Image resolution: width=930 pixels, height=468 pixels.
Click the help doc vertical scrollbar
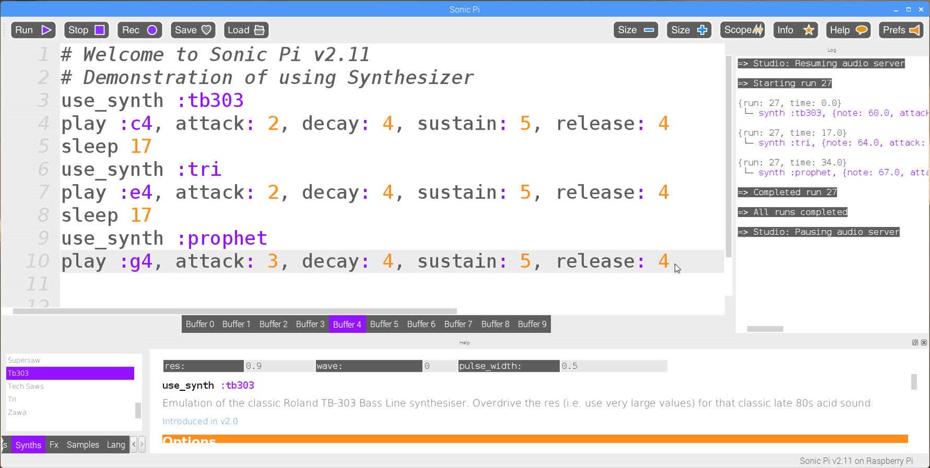pos(914,382)
